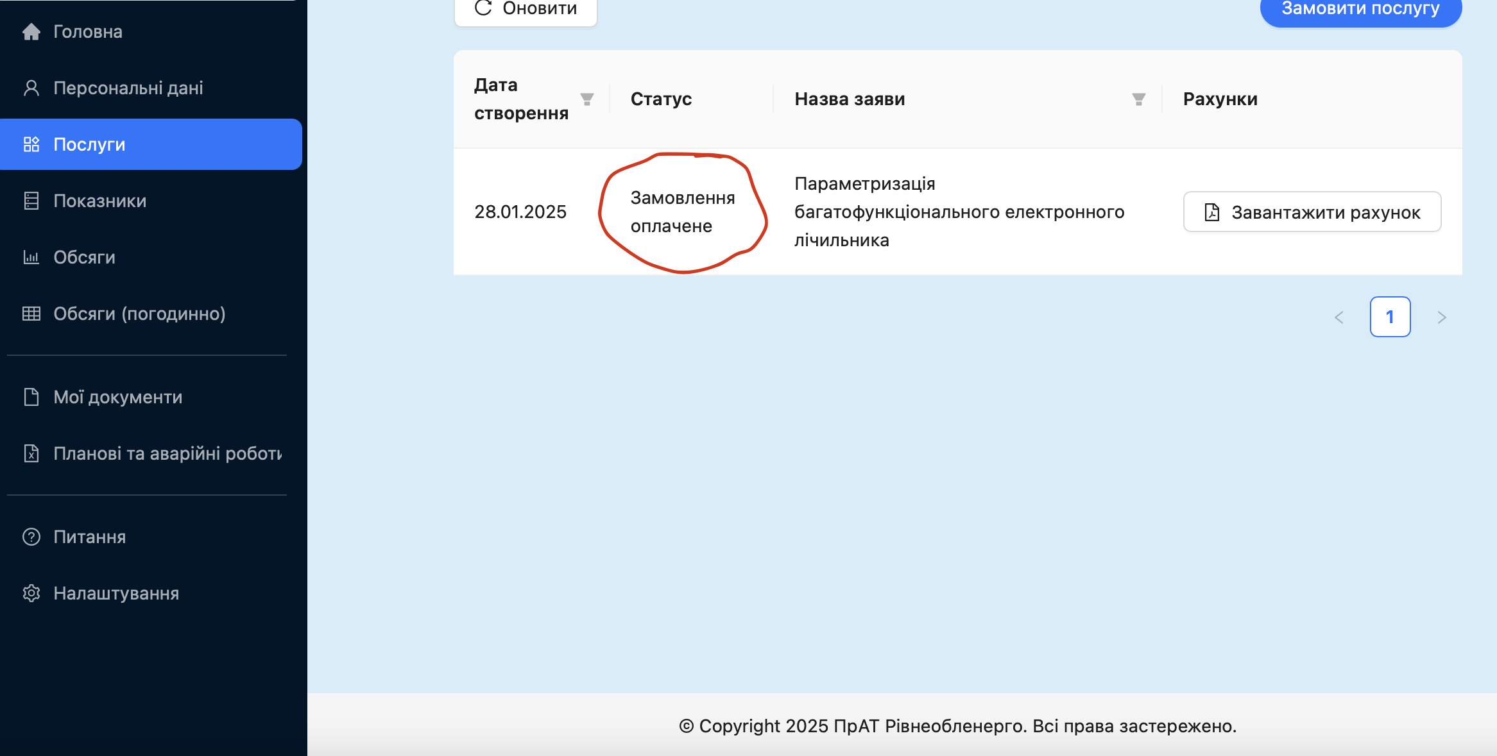Switch to the Питання sidebar section

click(89, 537)
